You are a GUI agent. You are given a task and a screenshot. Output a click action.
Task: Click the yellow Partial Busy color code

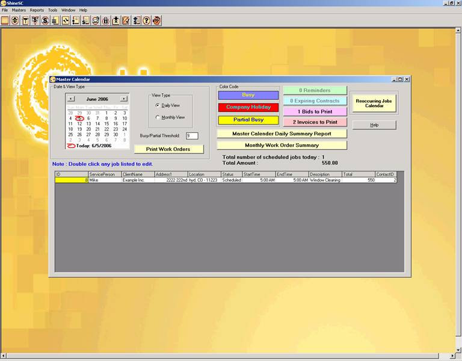[248, 120]
